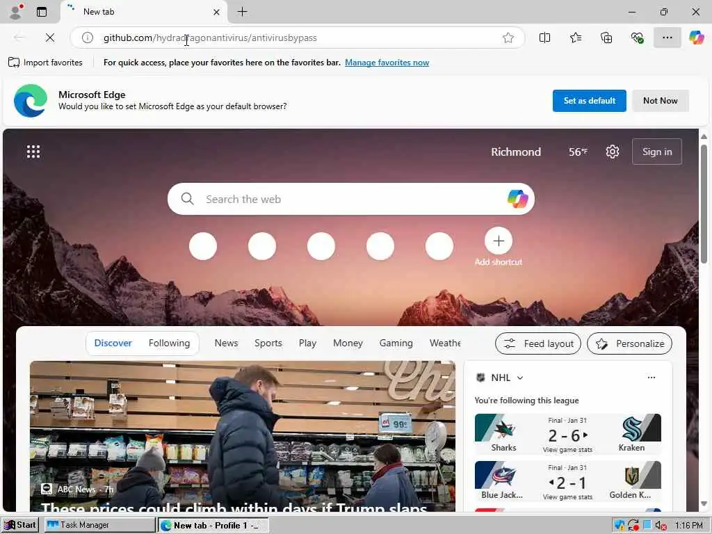This screenshot has width=712, height=534.
Task: Open the Edge profile icon
Action: pos(16,12)
